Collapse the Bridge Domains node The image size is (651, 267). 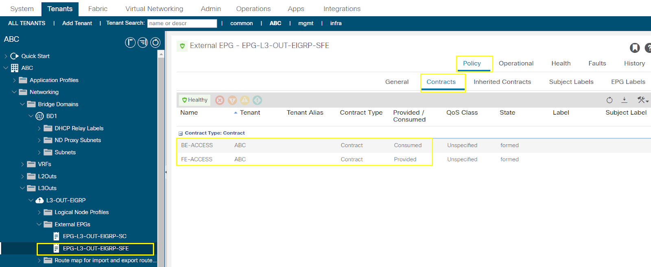[x=22, y=104]
